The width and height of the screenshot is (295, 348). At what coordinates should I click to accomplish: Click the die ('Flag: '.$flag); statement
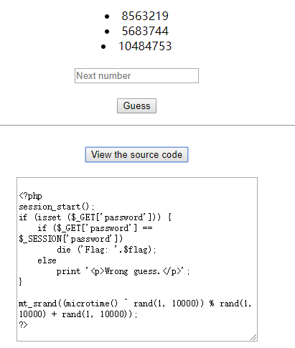[106, 250]
